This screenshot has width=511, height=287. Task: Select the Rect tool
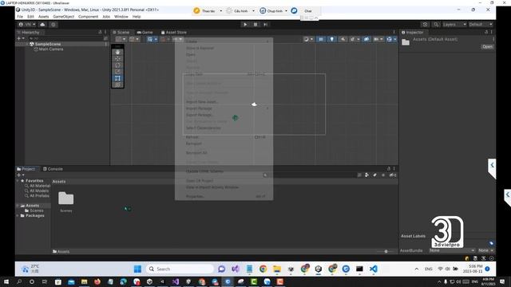point(117,78)
